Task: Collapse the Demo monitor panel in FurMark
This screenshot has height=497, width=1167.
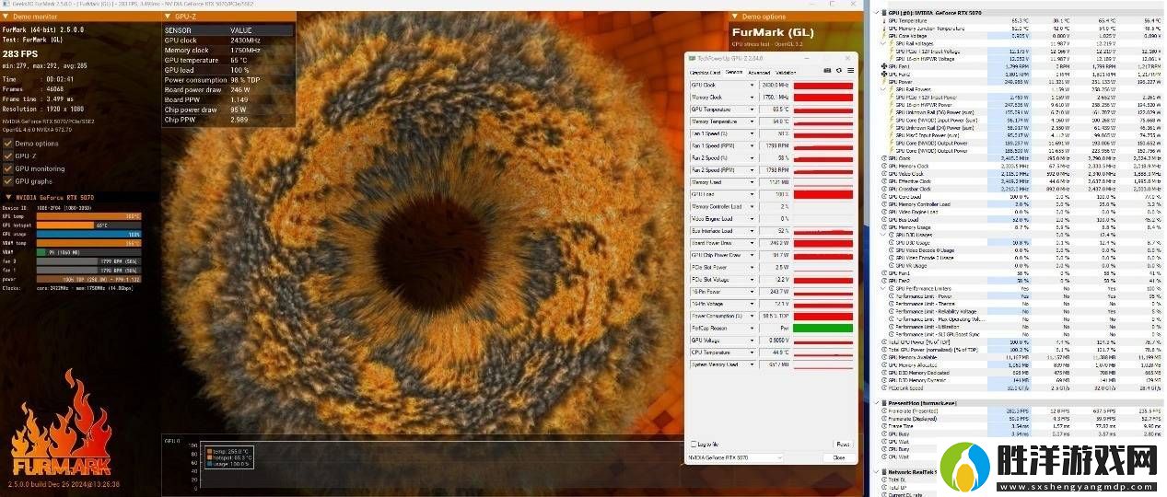Action: click(x=7, y=16)
